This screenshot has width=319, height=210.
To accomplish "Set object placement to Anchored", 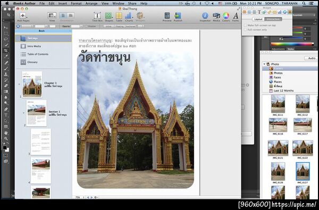I will (x=131, y=26).
